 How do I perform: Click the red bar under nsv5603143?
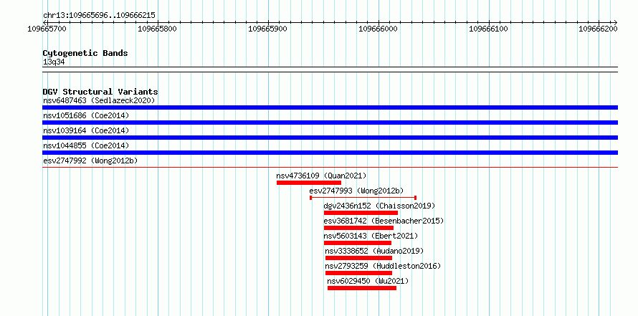[x=358, y=243]
